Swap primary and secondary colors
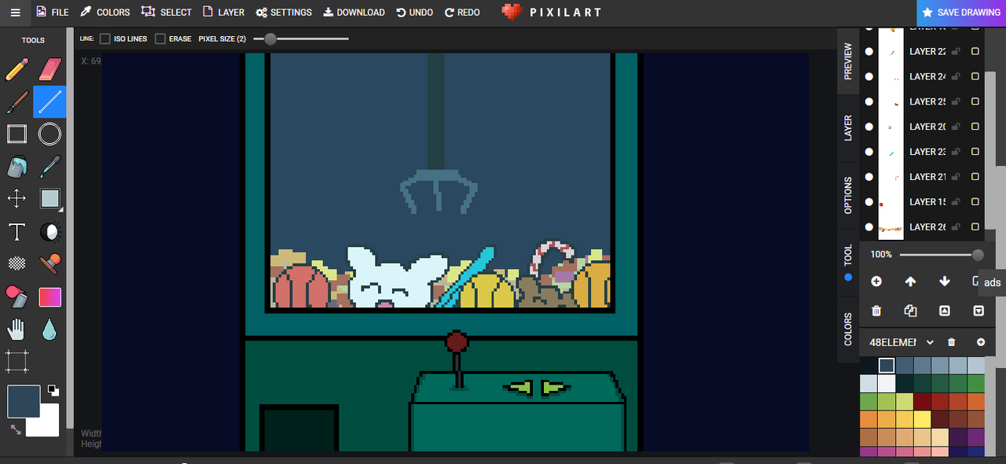Viewport: 1006px width, 464px height. pyautogui.click(x=16, y=429)
